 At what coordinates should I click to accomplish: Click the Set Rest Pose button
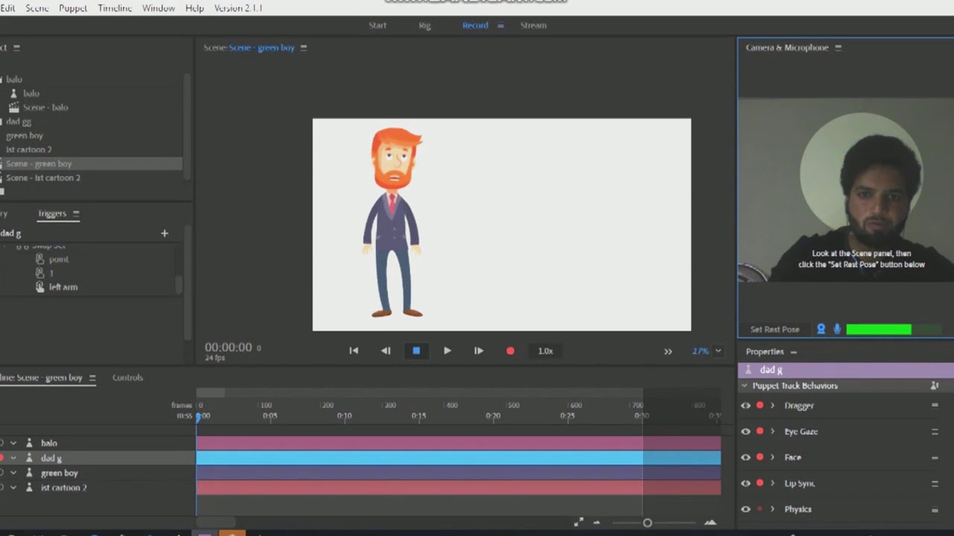[x=774, y=329]
